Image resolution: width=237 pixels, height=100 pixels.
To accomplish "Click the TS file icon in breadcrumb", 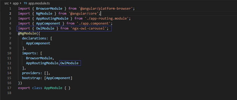I will (x=25, y=3).
